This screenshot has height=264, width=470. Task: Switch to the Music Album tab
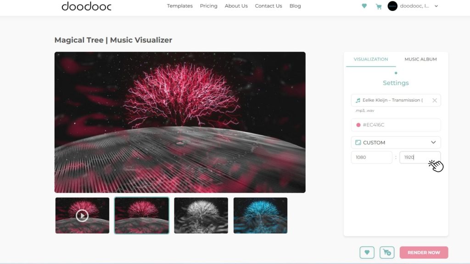click(420, 59)
